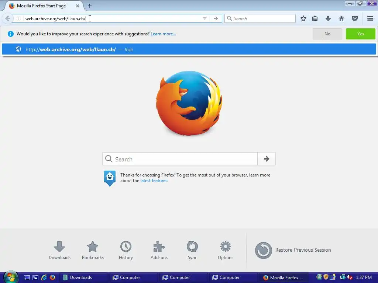Click the address bar URL text
This screenshot has width=378, height=283.
[55, 18]
